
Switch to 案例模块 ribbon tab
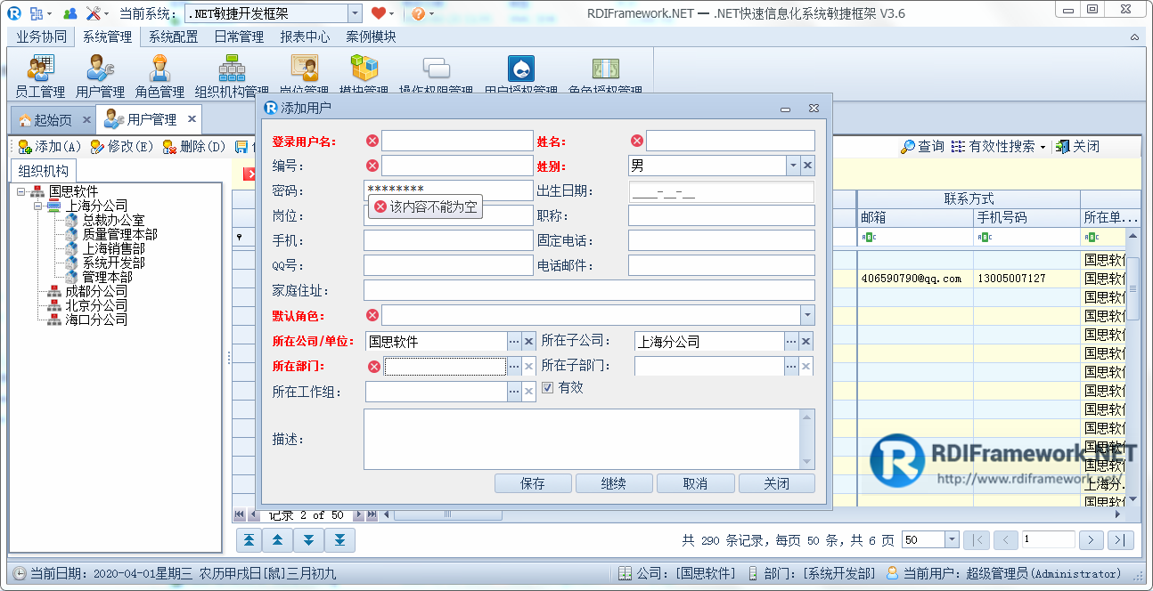371,37
